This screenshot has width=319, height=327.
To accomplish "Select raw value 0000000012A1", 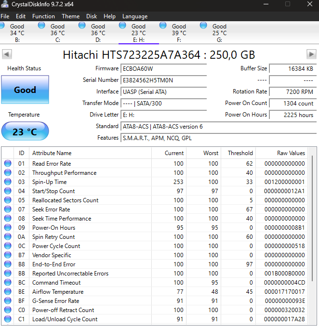I will tap(284, 191).
